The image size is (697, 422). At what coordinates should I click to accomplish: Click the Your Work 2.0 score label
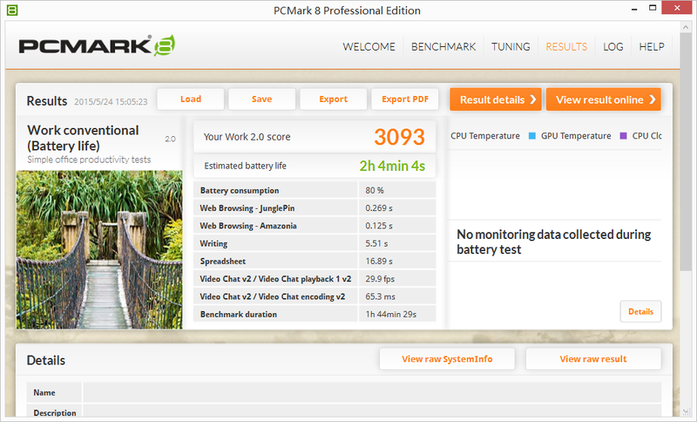[x=247, y=137]
